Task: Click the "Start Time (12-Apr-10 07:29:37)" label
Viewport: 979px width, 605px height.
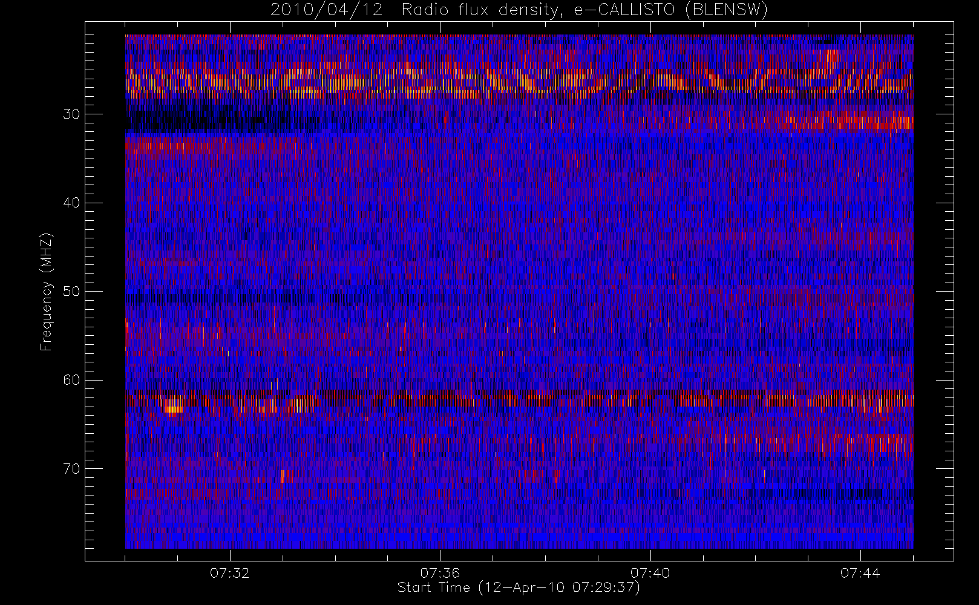Action: point(519,587)
